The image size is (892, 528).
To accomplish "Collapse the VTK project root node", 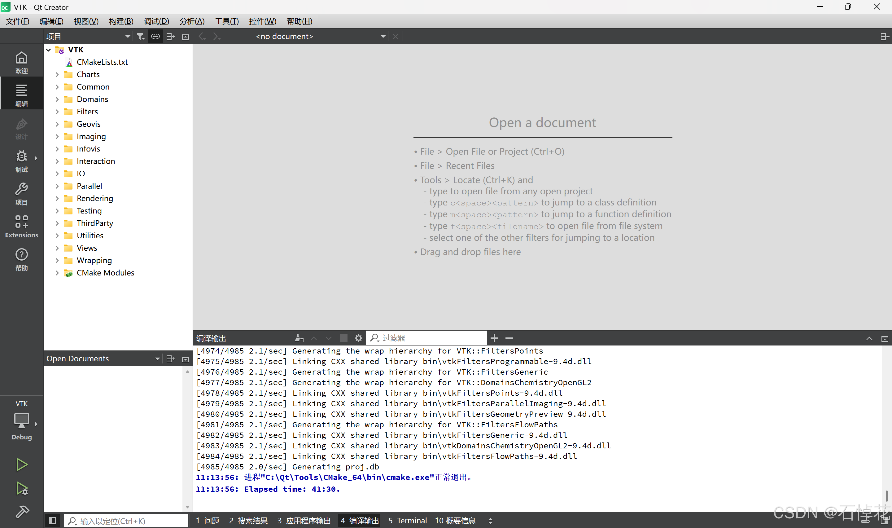I will coord(49,50).
